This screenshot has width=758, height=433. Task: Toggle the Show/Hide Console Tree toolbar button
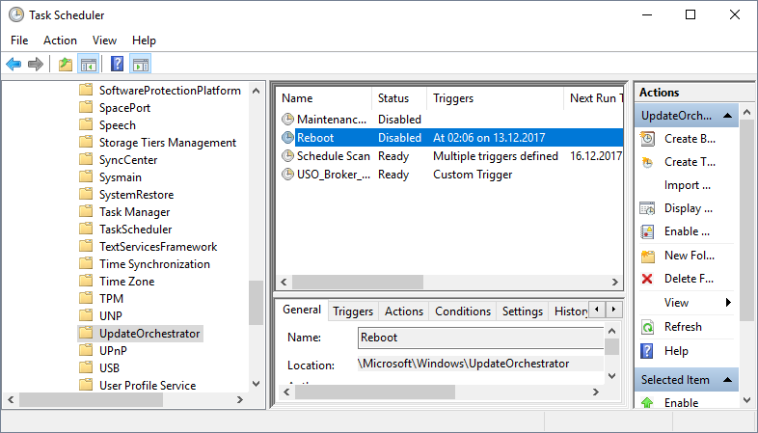tap(89, 65)
